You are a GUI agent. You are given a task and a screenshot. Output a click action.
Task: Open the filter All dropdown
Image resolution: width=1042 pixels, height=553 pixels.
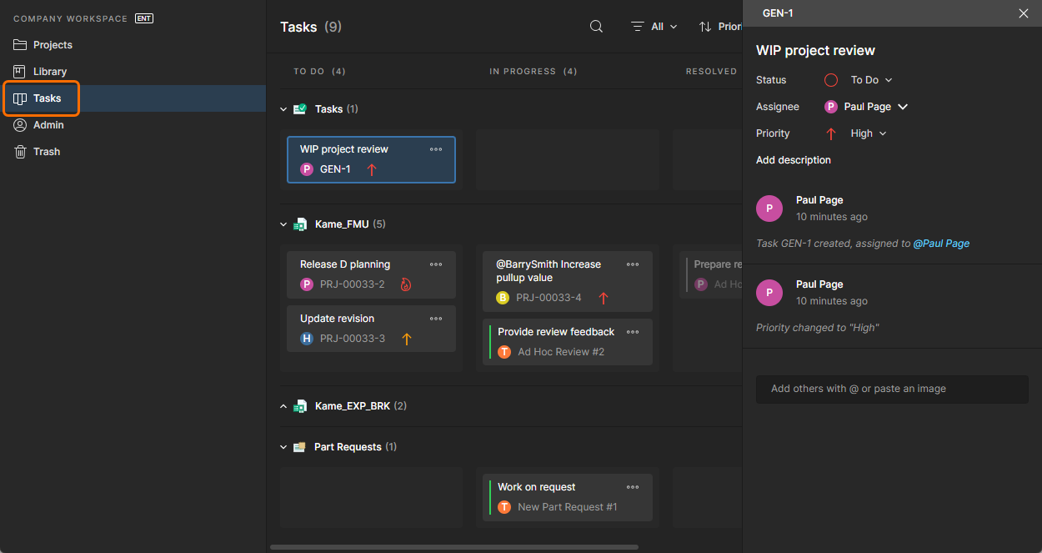pos(654,27)
